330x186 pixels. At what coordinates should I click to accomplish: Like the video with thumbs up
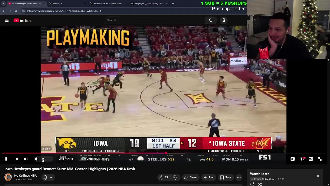click(163, 177)
